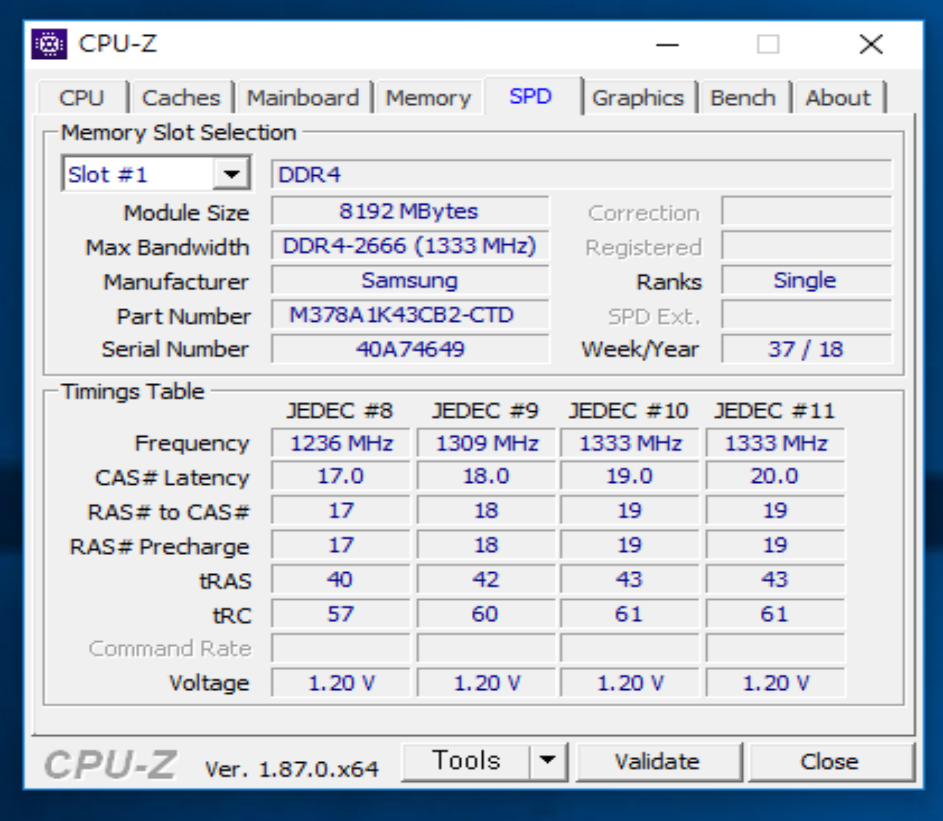
Task: Select the Module Size value 8192 MBytes
Action: click(410, 211)
